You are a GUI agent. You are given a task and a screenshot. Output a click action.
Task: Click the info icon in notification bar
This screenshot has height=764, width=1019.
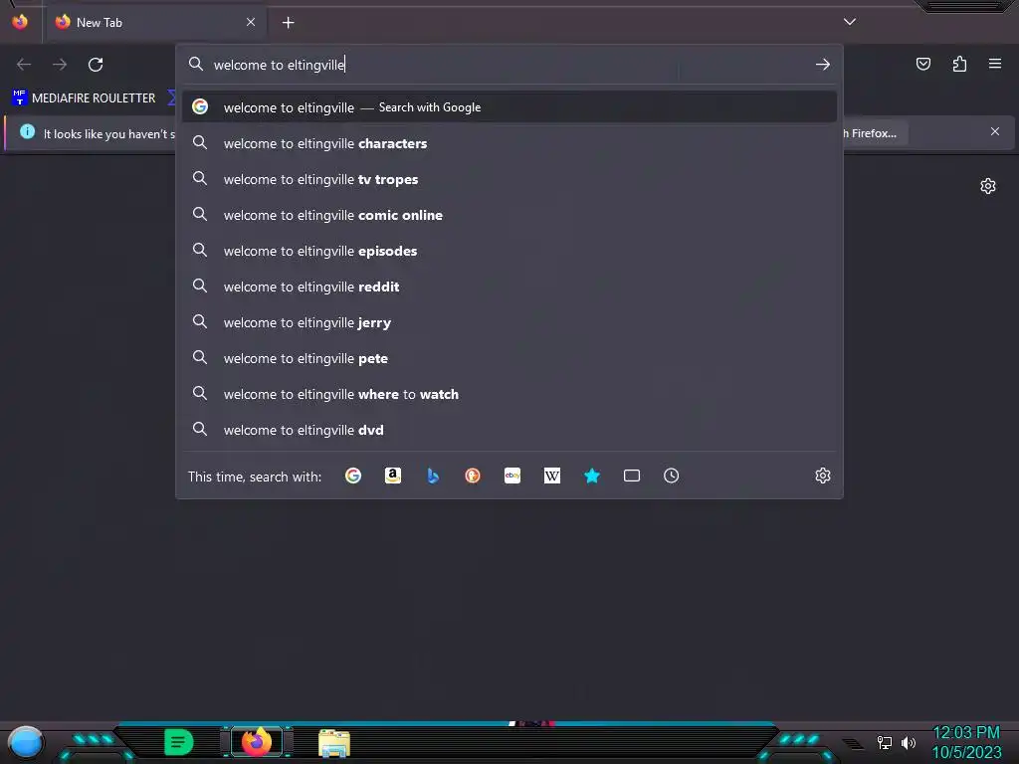(x=27, y=132)
